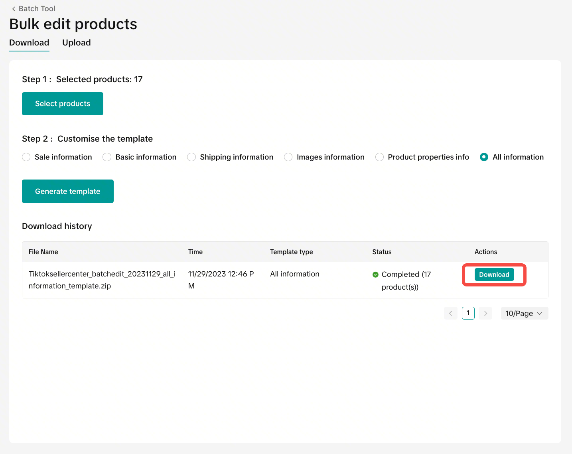
Task: Click the Generate template button
Action: click(68, 191)
